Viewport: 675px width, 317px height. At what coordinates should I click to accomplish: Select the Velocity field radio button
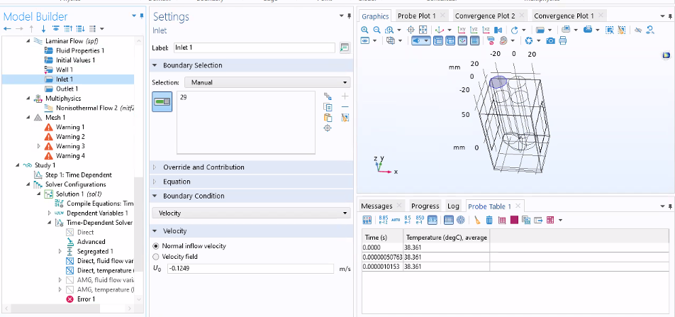click(x=157, y=256)
